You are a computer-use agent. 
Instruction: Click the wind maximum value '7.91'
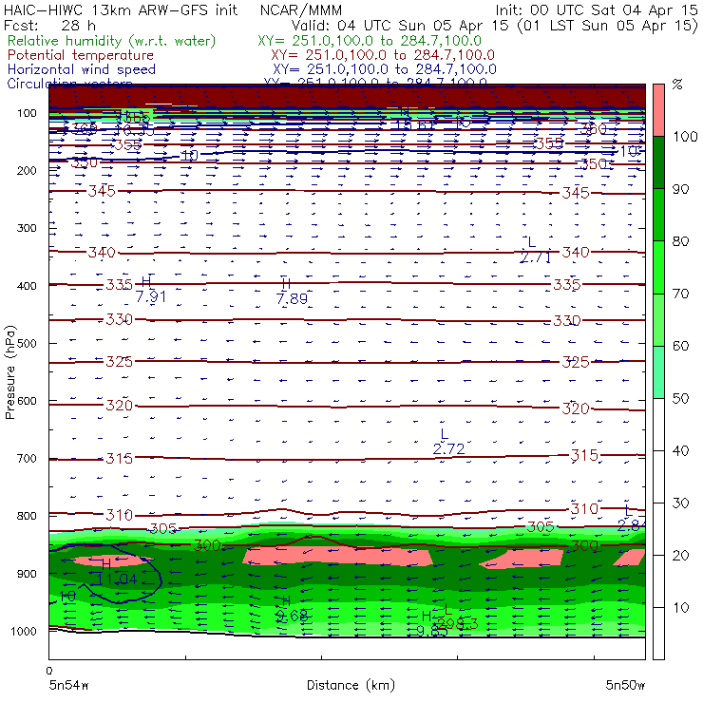click(x=151, y=296)
